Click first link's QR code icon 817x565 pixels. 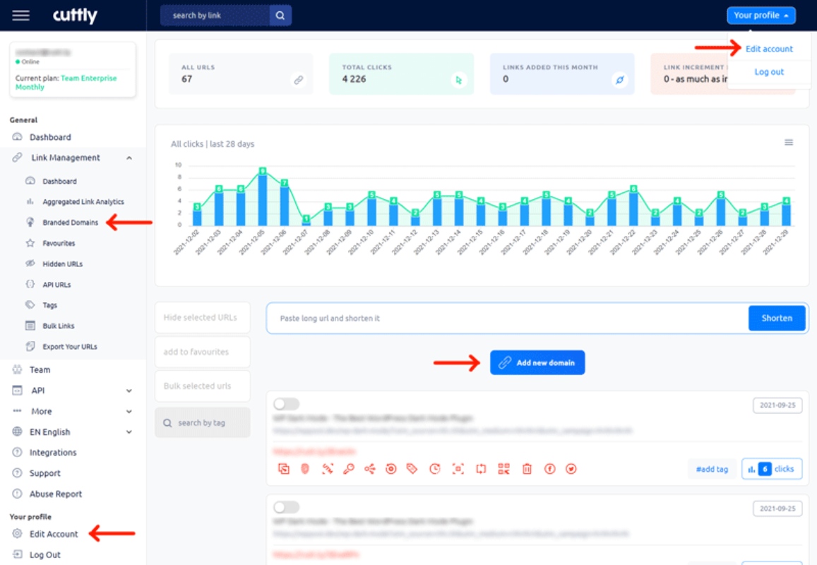point(503,469)
